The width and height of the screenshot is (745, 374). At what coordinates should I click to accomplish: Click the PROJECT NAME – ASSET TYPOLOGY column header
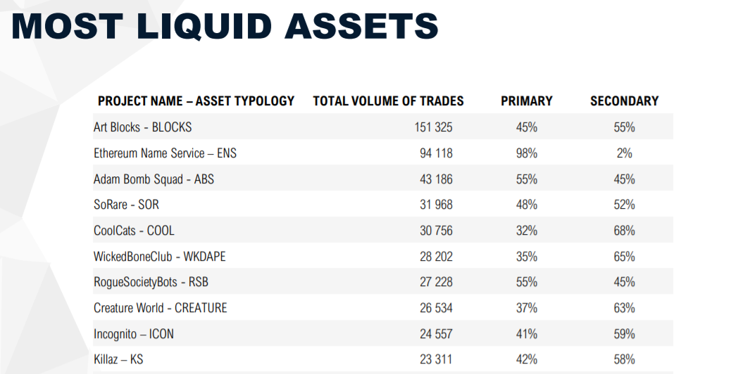click(x=196, y=101)
